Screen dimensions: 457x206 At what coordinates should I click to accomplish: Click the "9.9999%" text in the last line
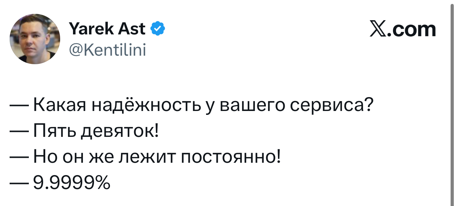[x=71, y=183]
